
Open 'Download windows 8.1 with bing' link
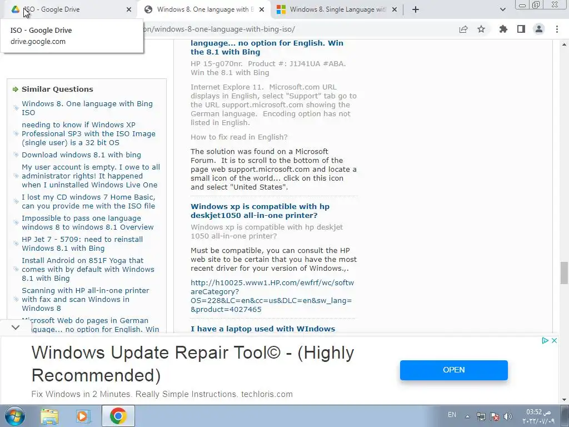pyautogui.click(x=81, y=155)
